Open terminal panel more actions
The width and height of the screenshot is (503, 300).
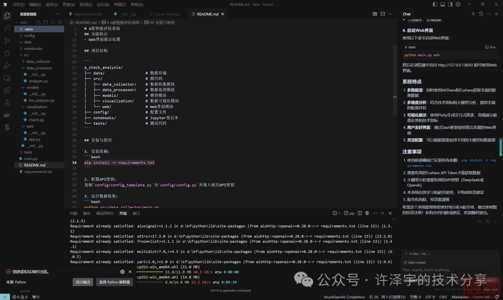pos(374,213)
